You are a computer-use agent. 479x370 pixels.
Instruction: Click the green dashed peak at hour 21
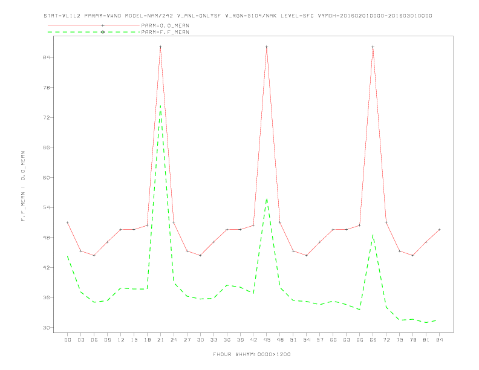pos(160,106)
